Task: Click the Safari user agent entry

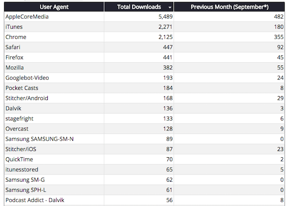Action: 13,47
